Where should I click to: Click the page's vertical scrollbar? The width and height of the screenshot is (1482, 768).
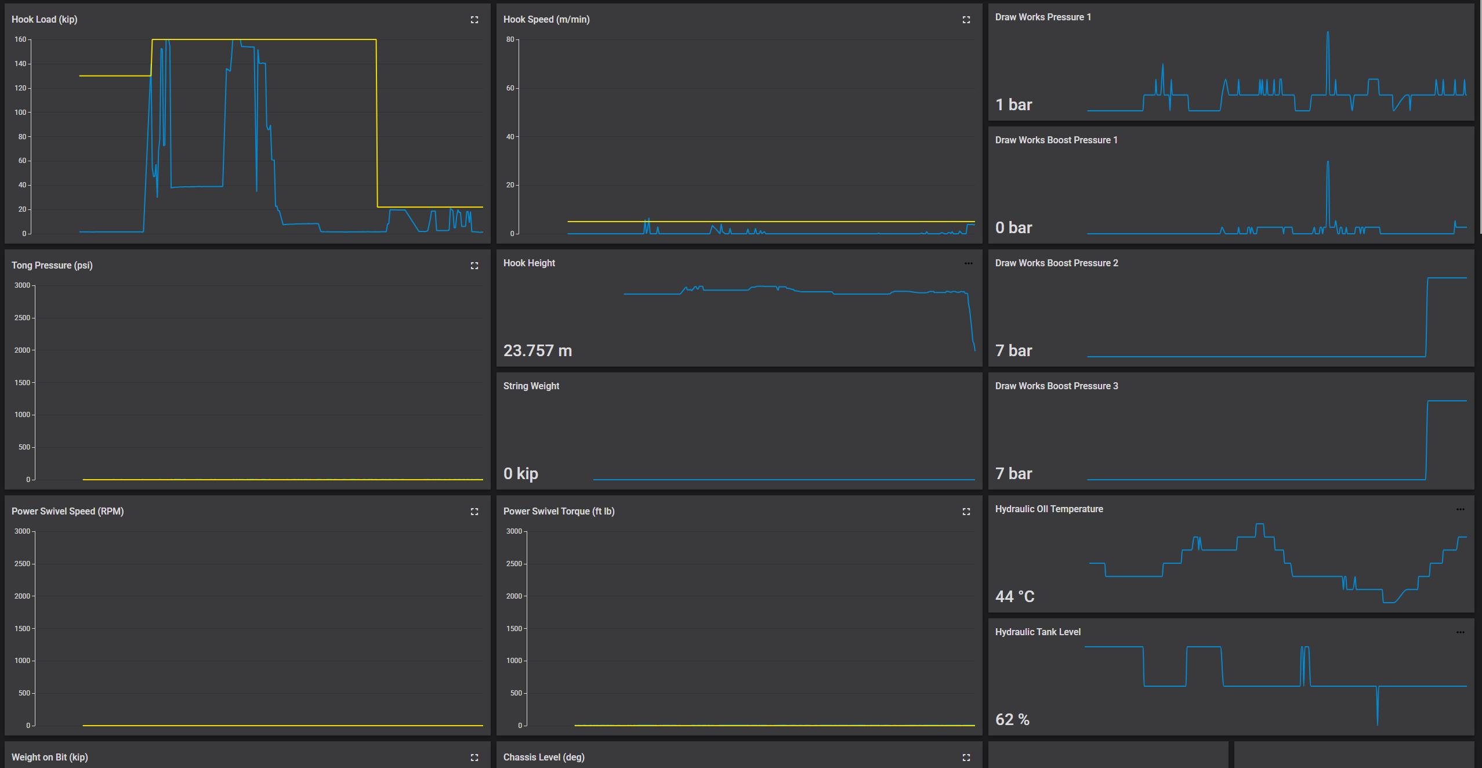[x=1480, y=116]
